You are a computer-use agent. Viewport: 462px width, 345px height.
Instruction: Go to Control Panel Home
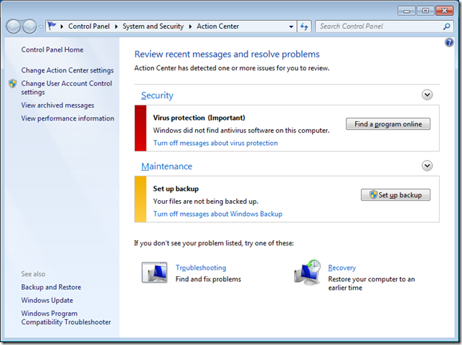(x=52, y=49)
